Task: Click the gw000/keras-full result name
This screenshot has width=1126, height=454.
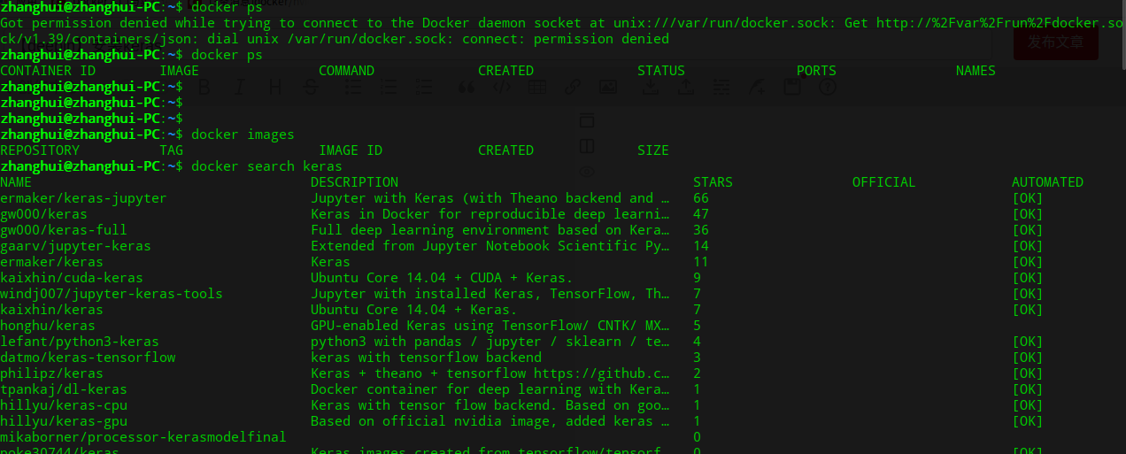Action: pos(64,230)
